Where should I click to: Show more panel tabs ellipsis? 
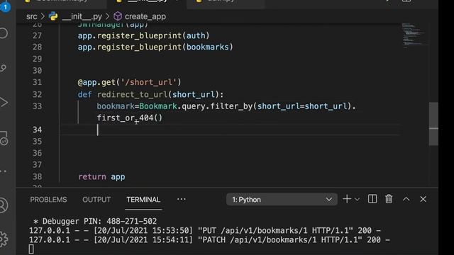click(182, 199)
